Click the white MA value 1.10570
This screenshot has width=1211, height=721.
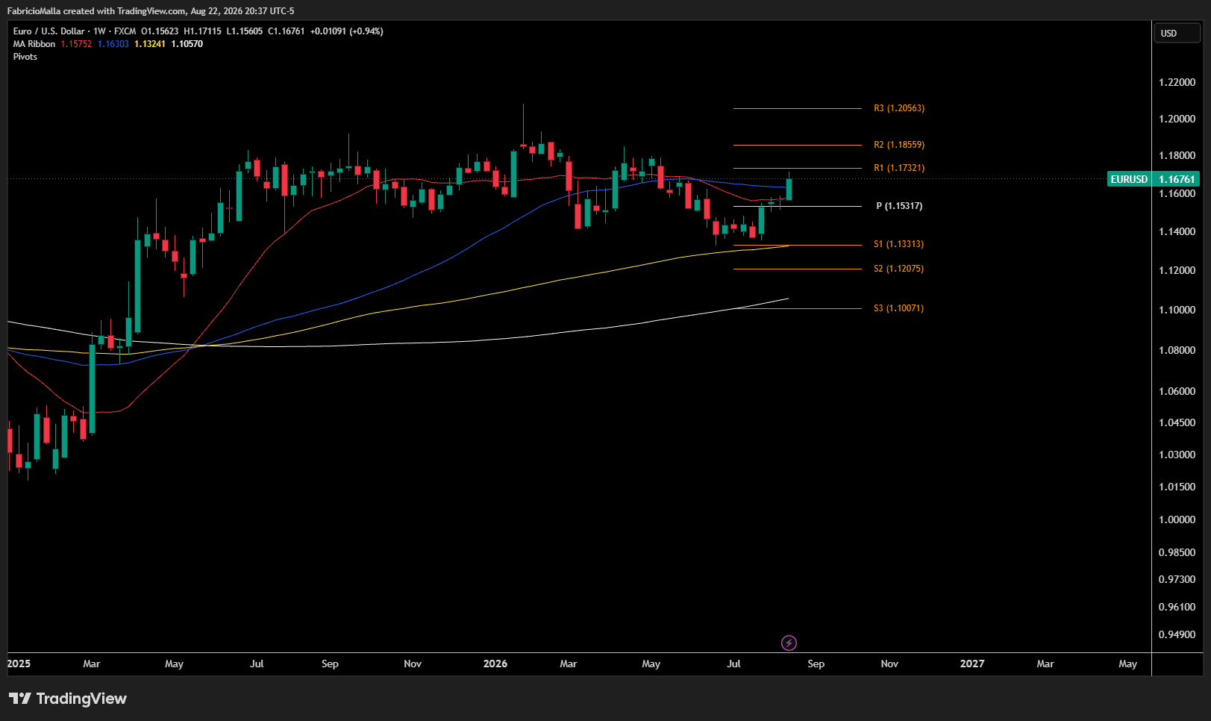[x=187, y=44]
